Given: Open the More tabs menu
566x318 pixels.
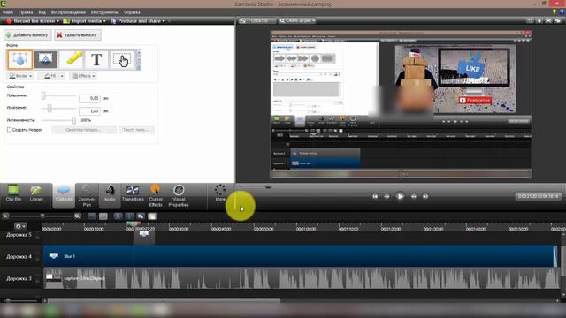Looking at the screenshot, I should point(220,193).
